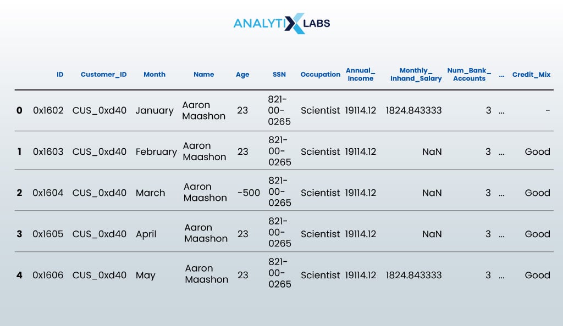563x326 pixels.
Task: Select the SSN column header
Action: click(x=279, y=75)
